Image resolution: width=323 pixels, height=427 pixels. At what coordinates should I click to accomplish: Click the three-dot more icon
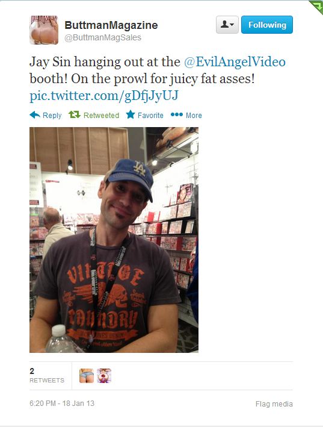(x=176, y=114)
